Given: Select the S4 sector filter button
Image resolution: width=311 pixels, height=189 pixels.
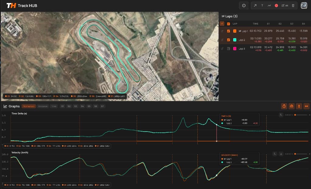Looking at the screenshot, I should pos(82,106).
